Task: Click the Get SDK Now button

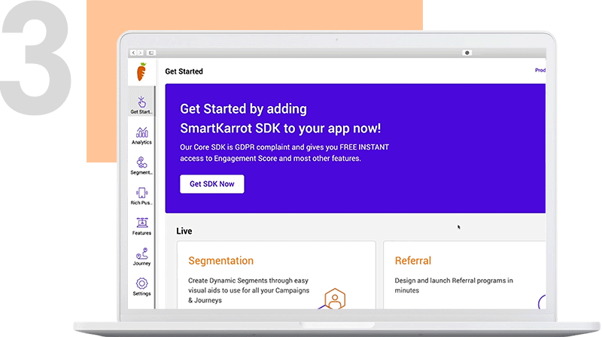Action: pyautogui.click(x=212, y=184)
